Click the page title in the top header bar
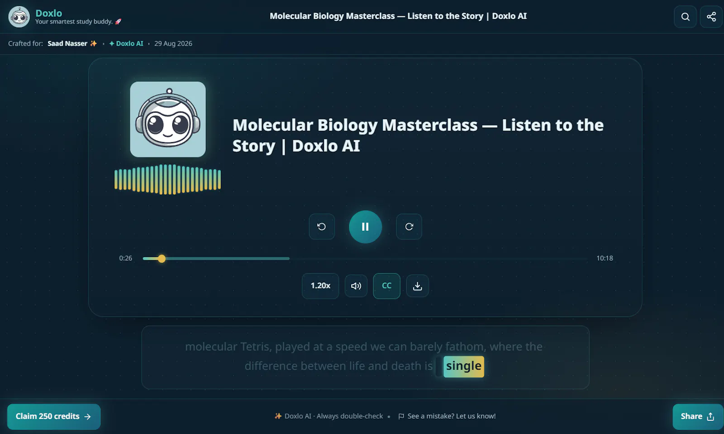724x434 pixels. [398, 16]
